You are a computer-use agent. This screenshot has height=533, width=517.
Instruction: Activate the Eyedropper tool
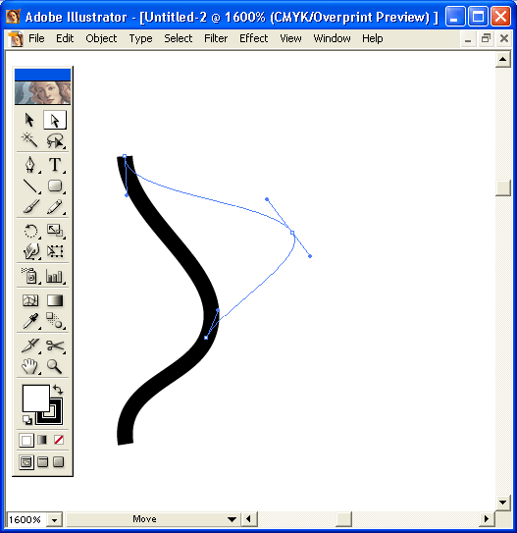point(30,321)
